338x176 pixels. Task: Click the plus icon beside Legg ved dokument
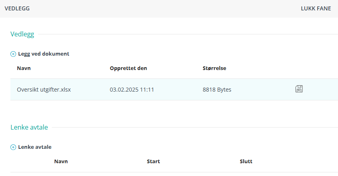click(13, 54)
